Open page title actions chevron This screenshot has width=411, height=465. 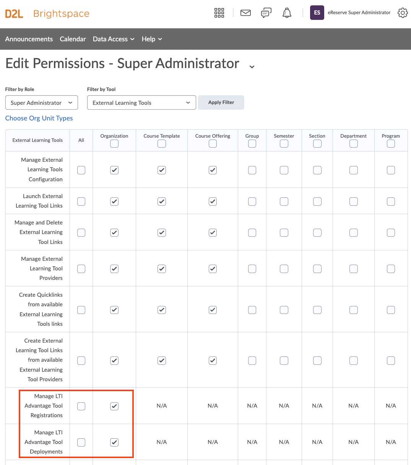pyautogui.click(x=252, y=67)
